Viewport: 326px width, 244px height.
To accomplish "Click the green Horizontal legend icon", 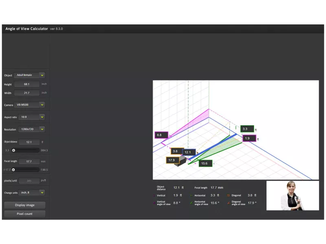I will 192,195.
